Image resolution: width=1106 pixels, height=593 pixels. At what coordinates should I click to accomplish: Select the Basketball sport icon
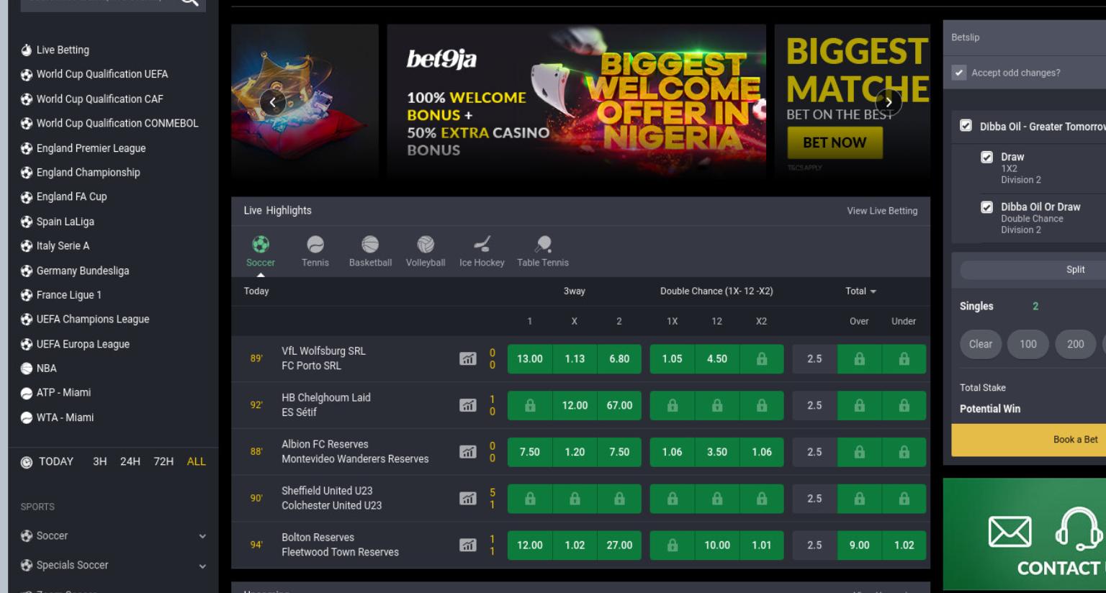tap(370, 252)
